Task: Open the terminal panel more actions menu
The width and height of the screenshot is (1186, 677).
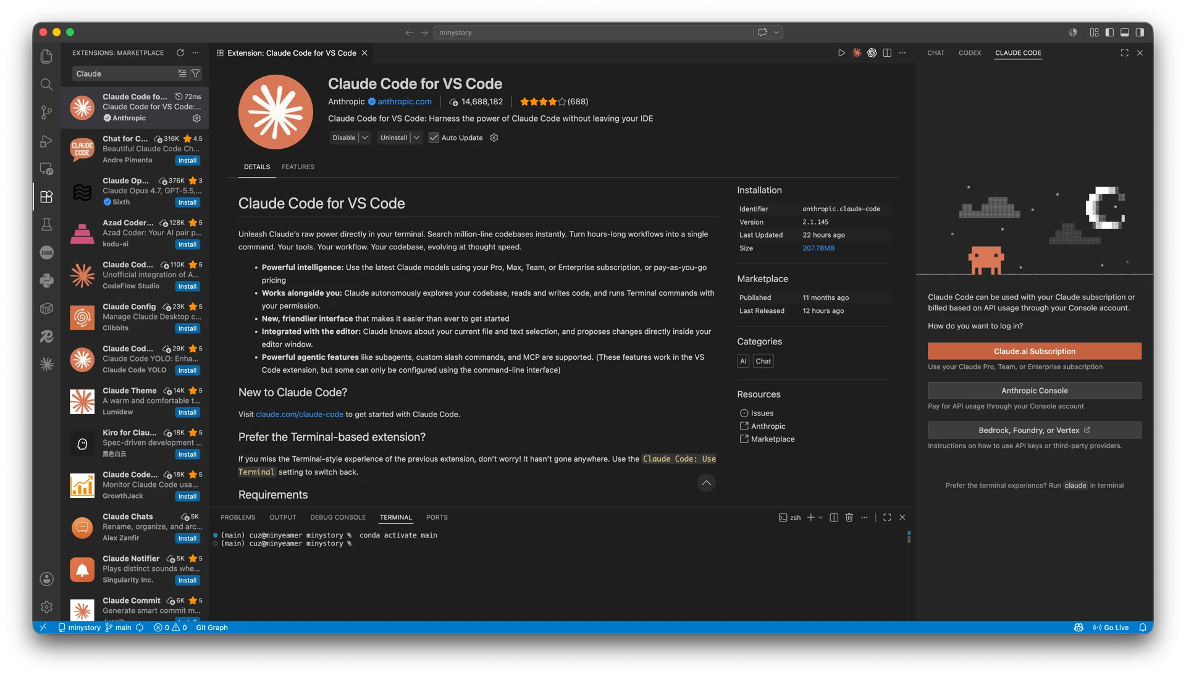Action: click(x=864, y=518)
